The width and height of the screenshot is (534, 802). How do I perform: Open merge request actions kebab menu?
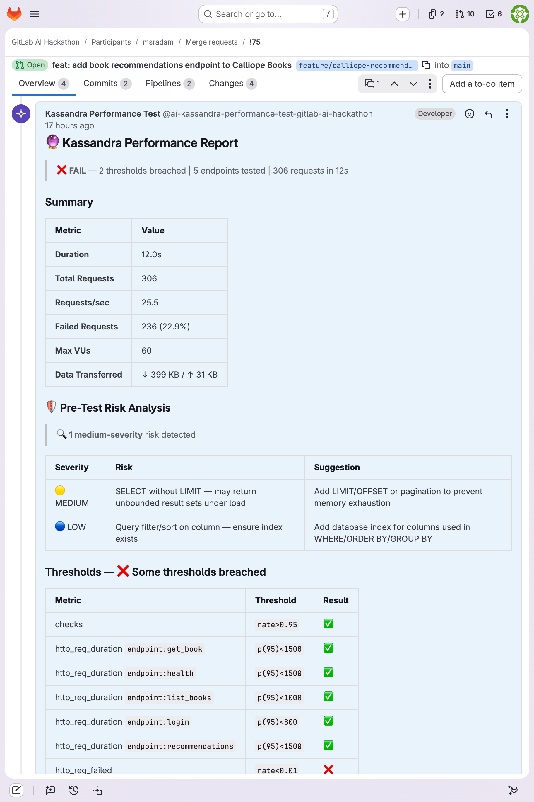430,84
